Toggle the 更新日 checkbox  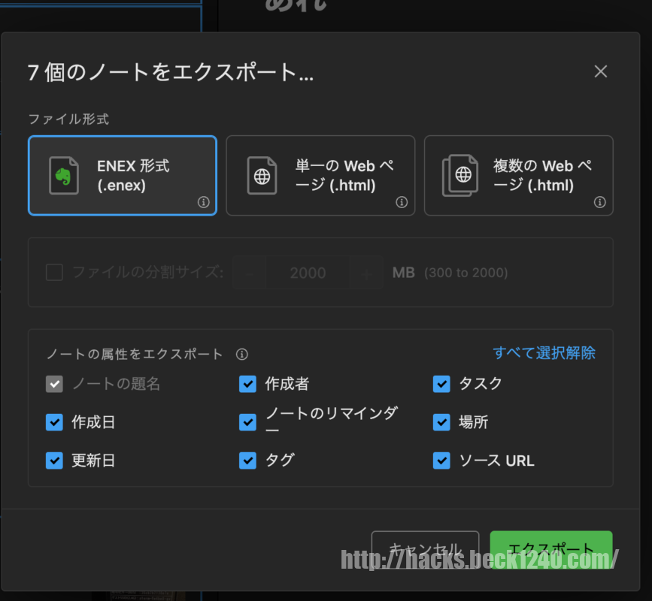[x=54, y=461]
